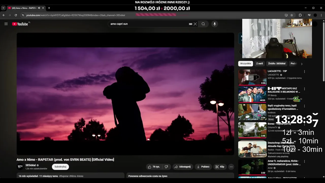
Task: Open options for Amar UNDERARMOUR video
Action: (304, 161)
